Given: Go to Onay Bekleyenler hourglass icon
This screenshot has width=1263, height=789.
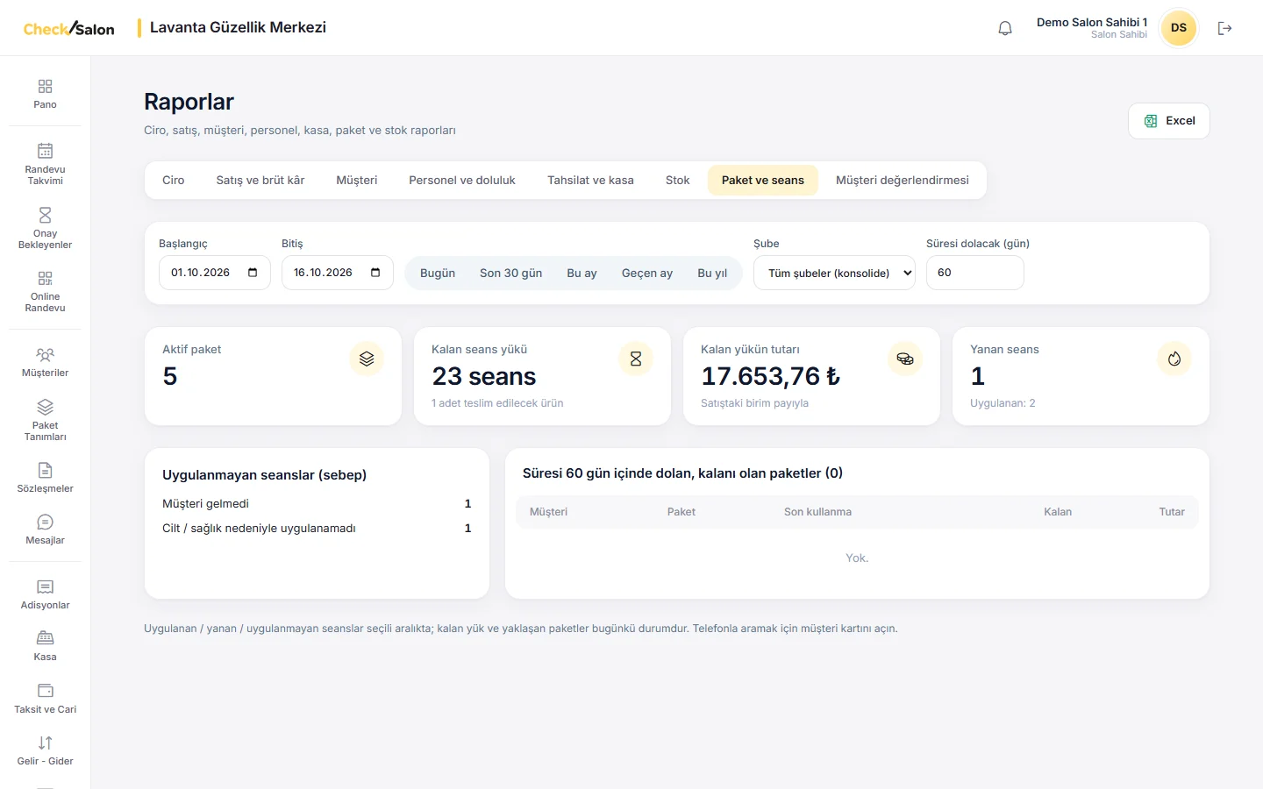Looking at the screenshot, I should 45,215.
